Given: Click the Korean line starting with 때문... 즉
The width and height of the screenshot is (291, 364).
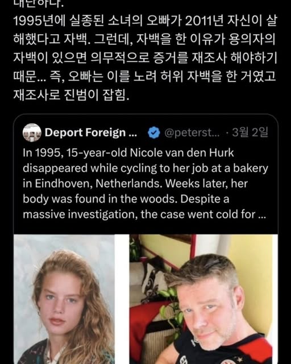Looking at the screenshot, I should (144, 76).
